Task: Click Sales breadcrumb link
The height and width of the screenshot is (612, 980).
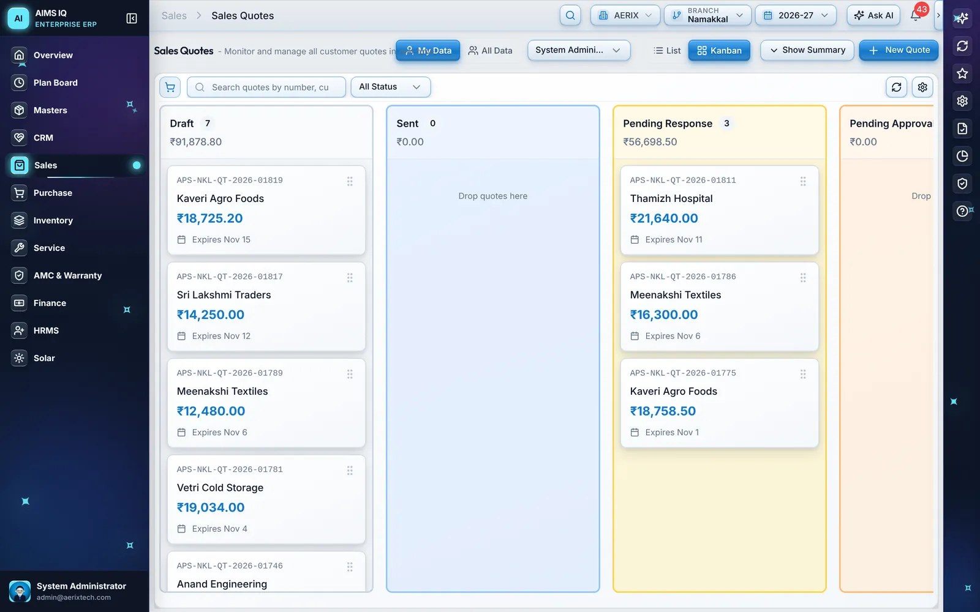Action: tap(174, 15)
